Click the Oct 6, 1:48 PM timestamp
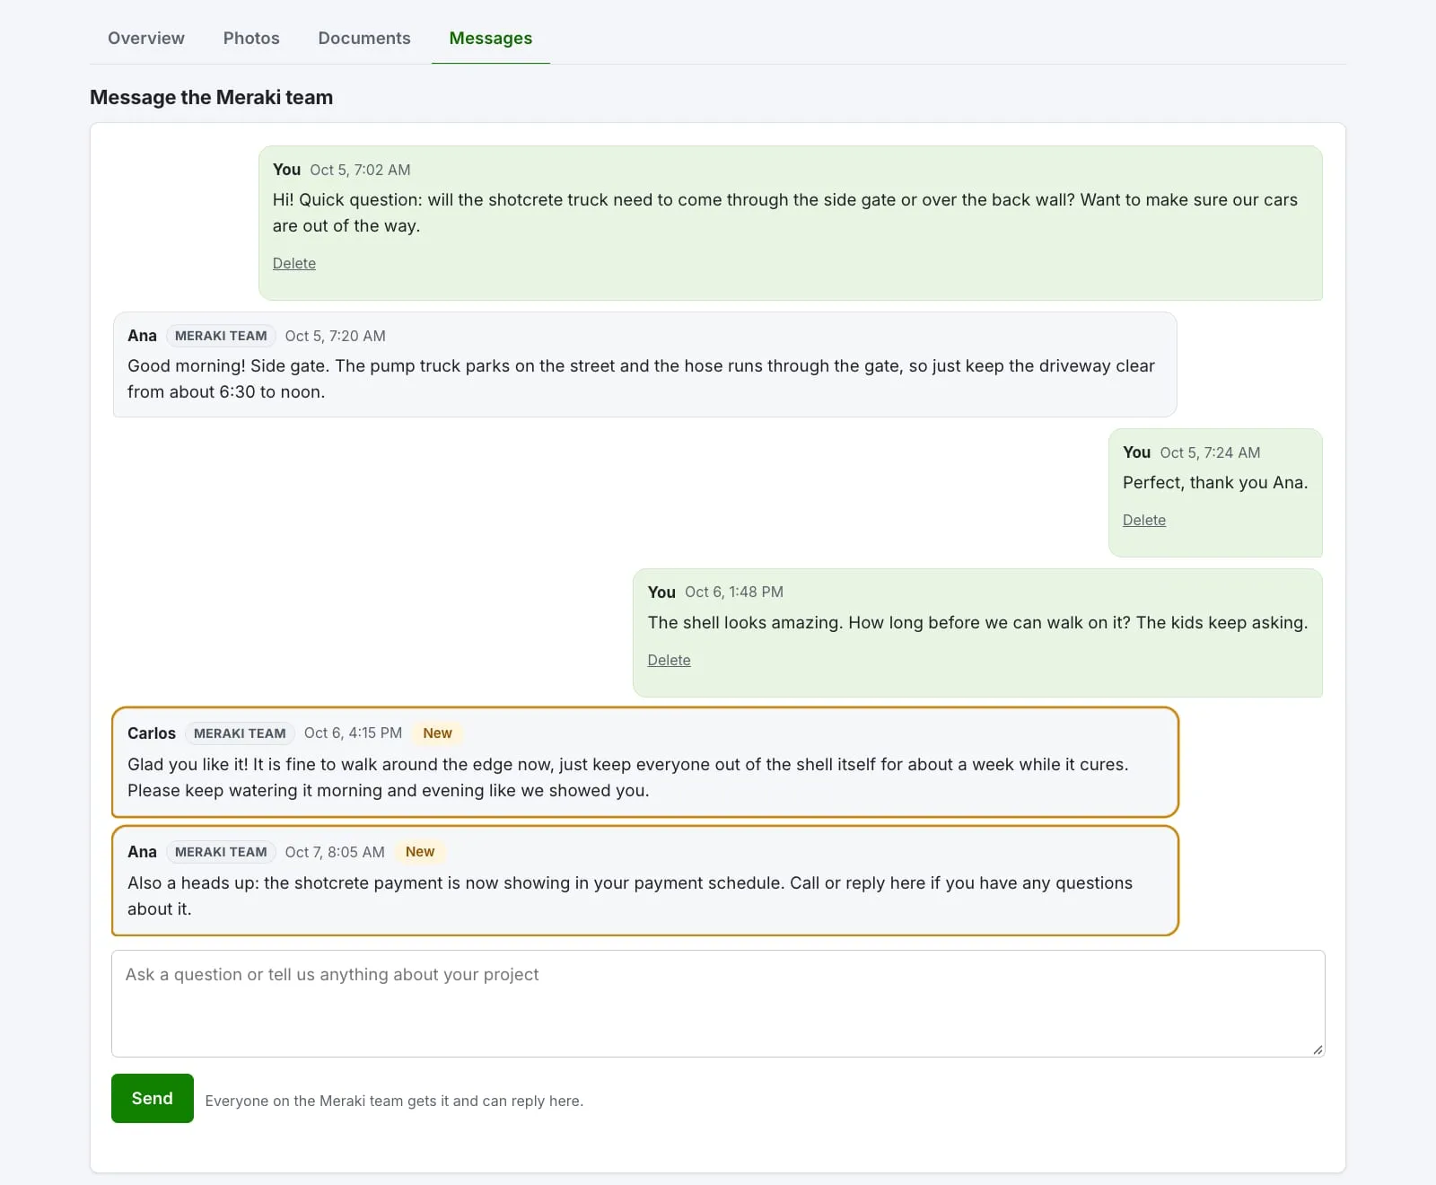This screenshot has height=1185, width=1436. click(734, 592)
